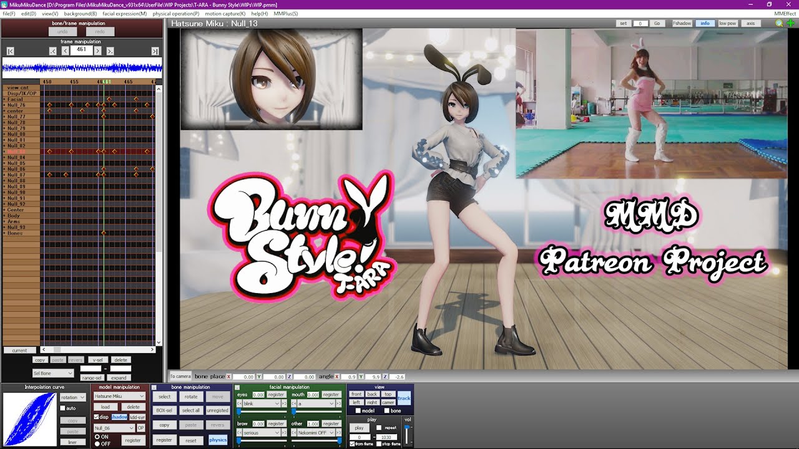Open the Sel Bone dropdown
The width and height of the screenshot is (799, 449).
tap(53, 374)
